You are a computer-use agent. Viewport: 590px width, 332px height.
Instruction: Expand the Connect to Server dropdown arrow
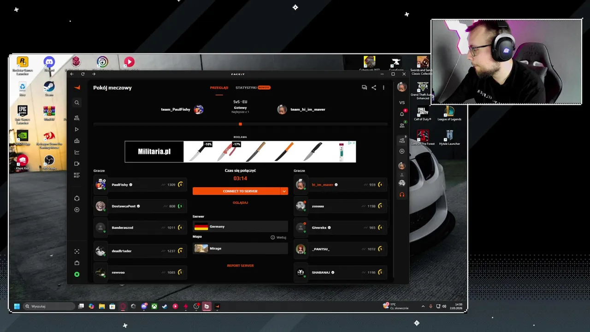[284, 191]
